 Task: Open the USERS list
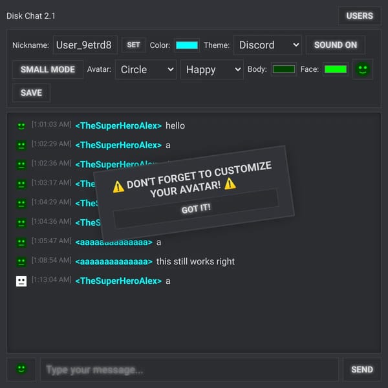point(360,16)
